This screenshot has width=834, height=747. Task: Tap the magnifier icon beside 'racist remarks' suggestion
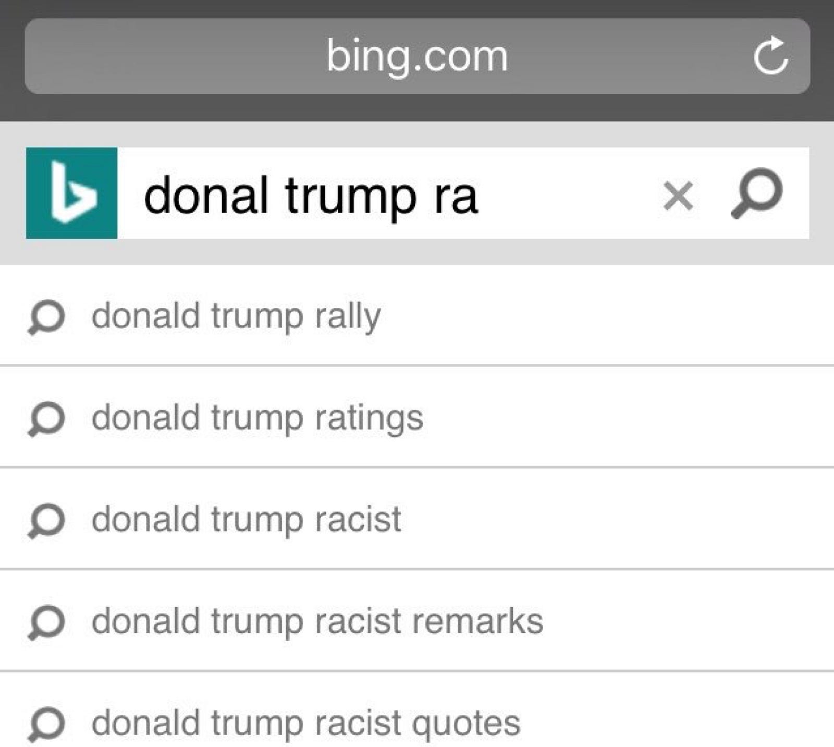(46, 622)
